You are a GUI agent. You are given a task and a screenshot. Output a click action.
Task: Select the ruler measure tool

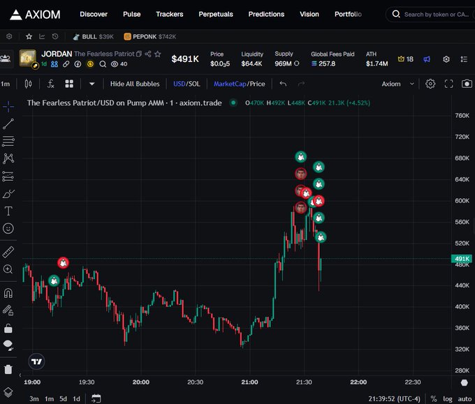click(x=8, y=252)
